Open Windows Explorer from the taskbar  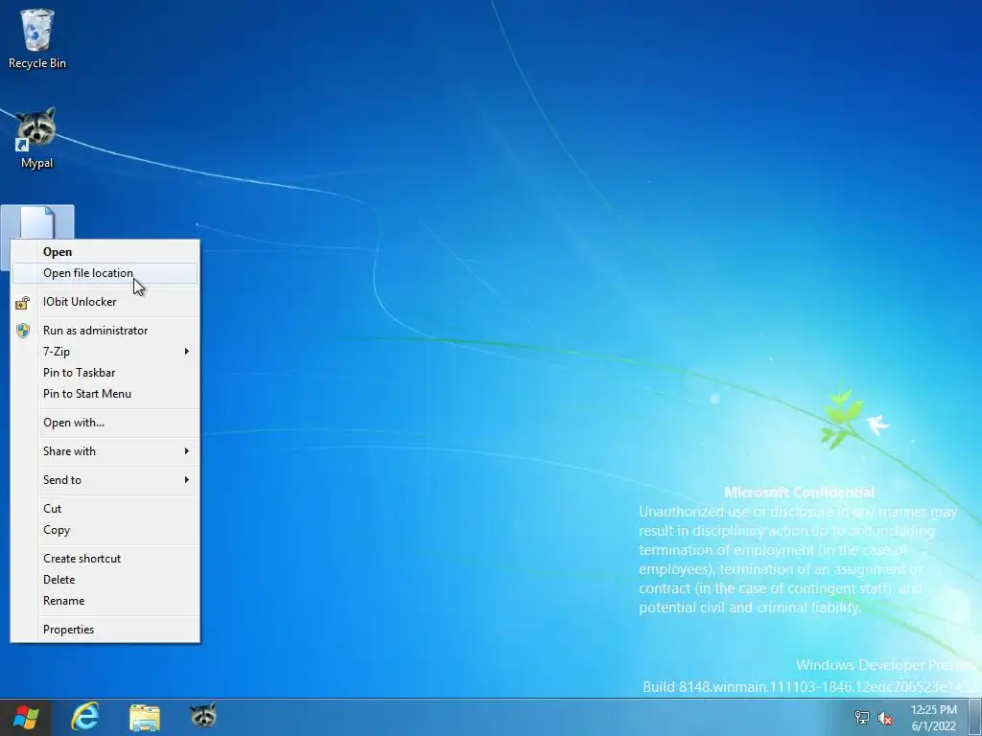click(145, 717)
